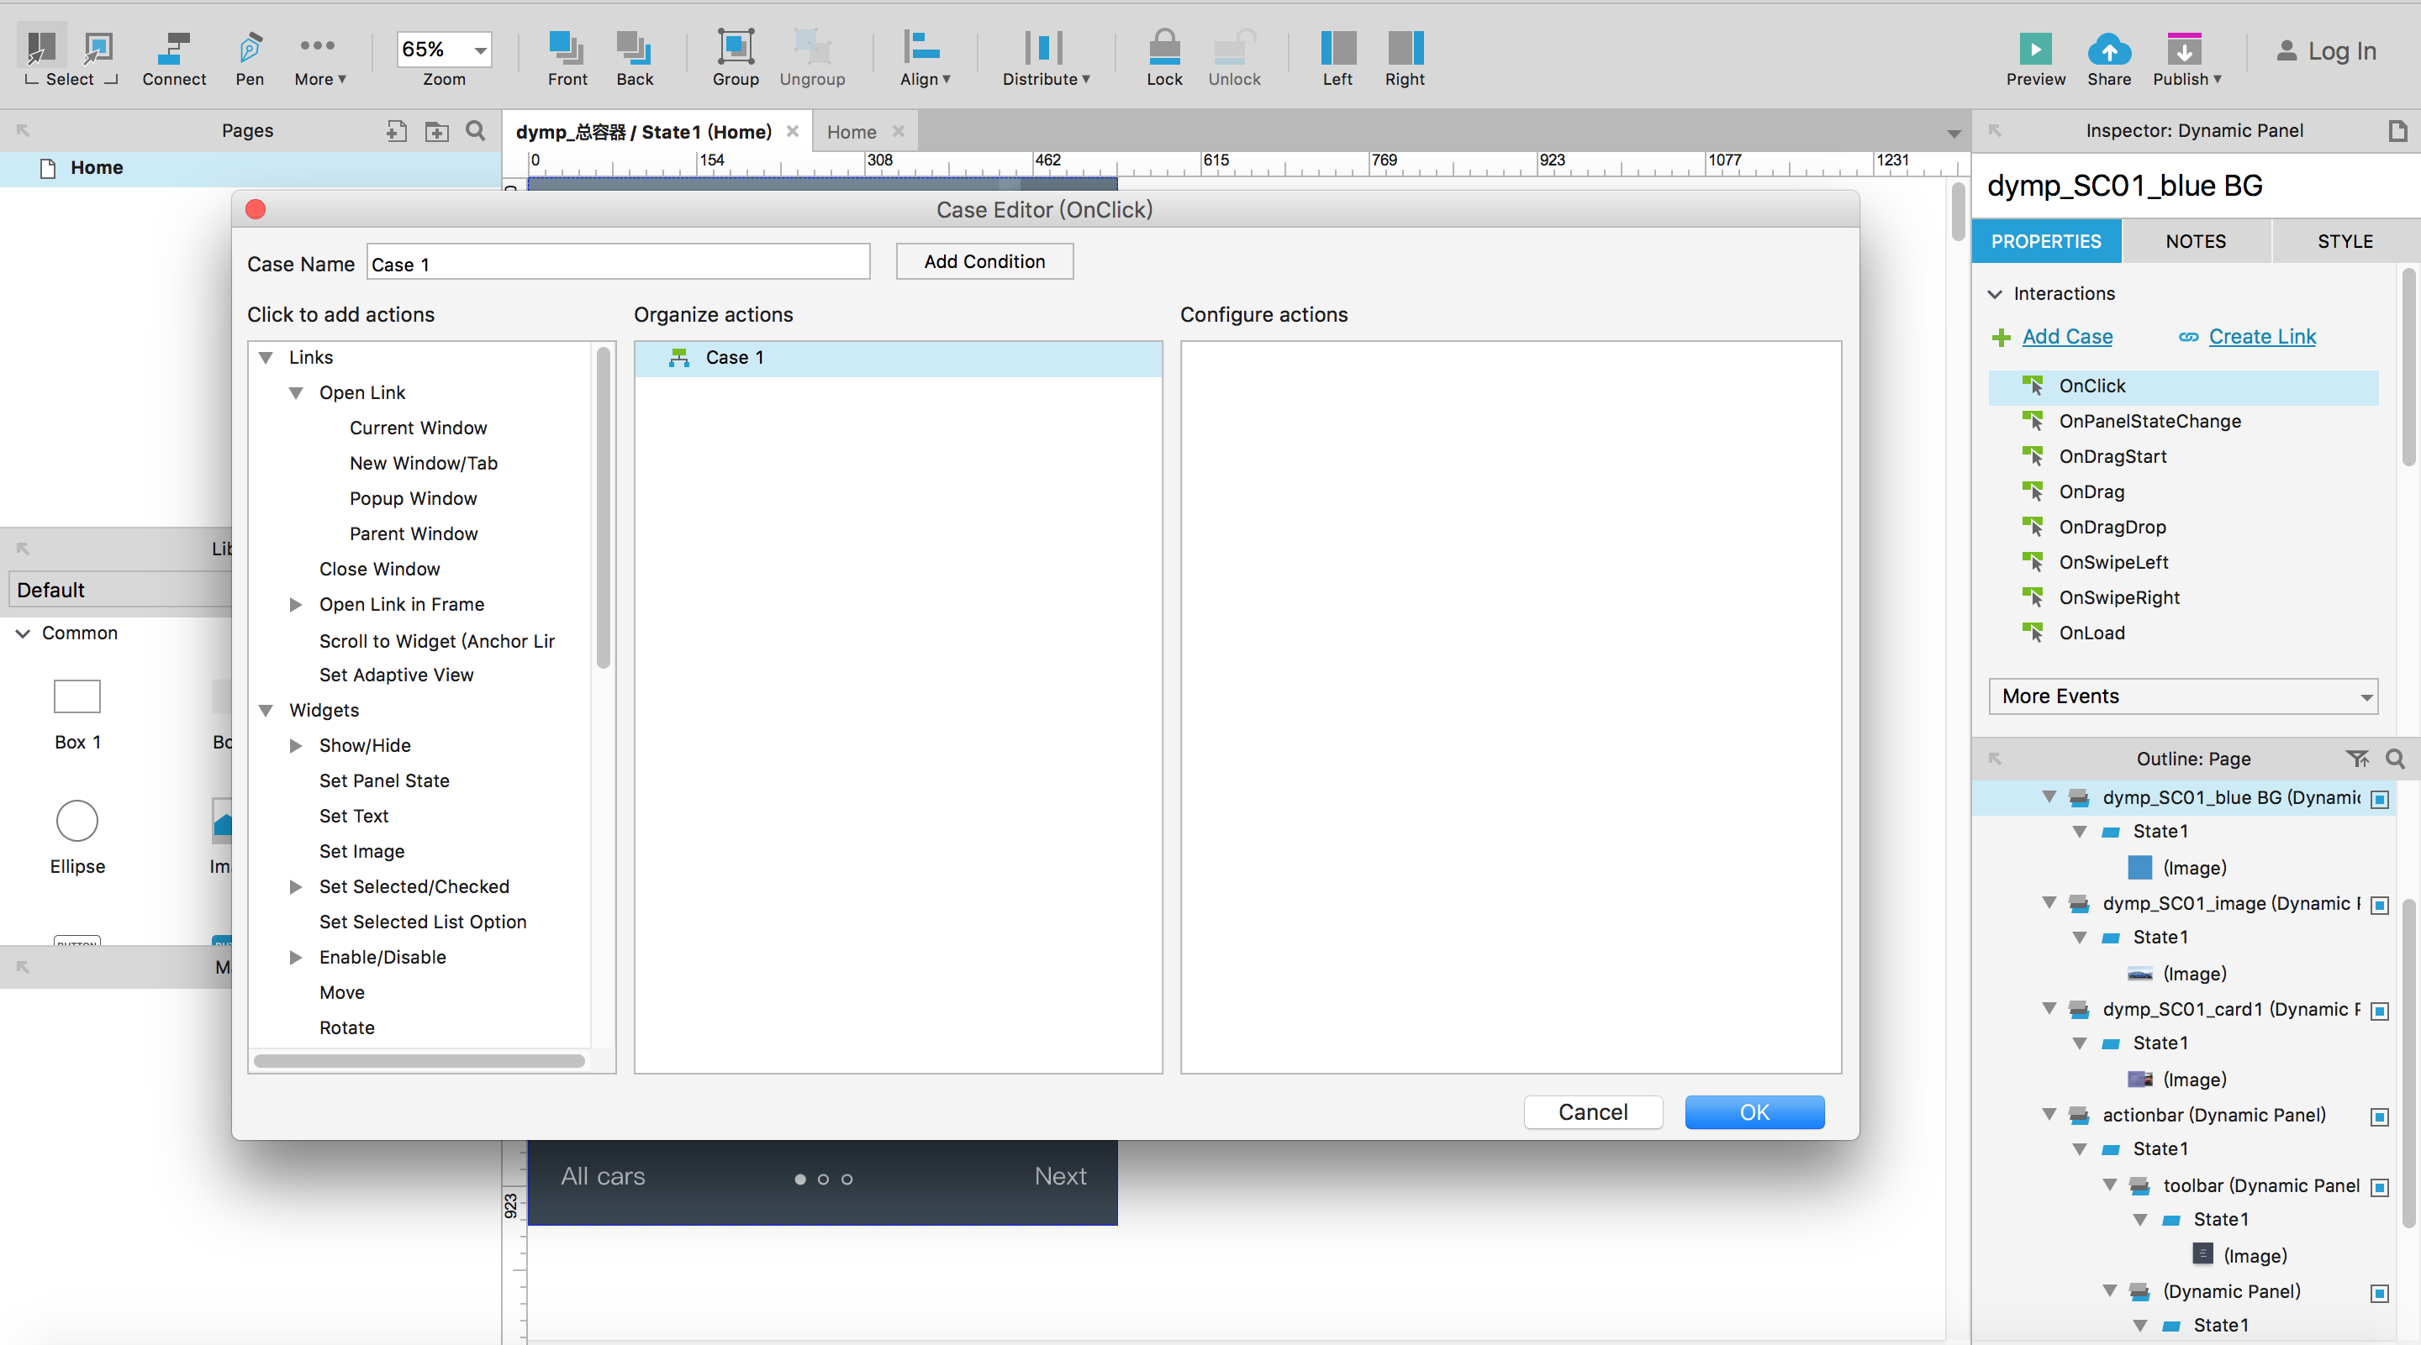The width and height of the screenshot is (2421, 1345).
Task: Click the Share cloud icon
Action: coord(2108,49)
